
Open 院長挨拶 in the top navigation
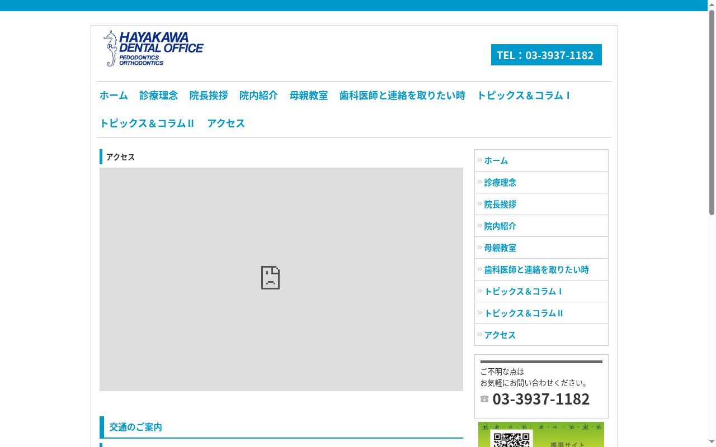pos(209,96)
